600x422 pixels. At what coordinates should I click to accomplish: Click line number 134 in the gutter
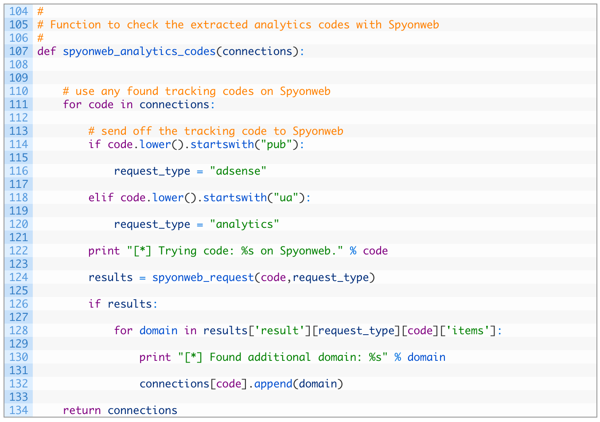coord(19,410)
